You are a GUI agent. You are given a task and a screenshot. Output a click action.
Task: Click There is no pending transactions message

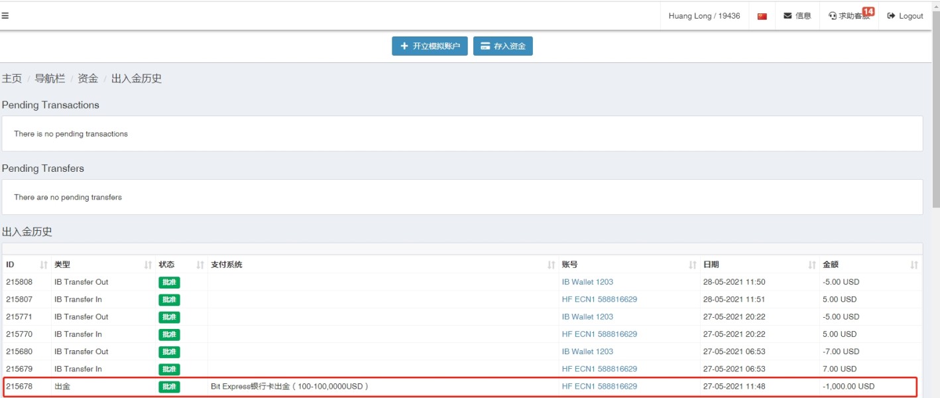[71, 134]
